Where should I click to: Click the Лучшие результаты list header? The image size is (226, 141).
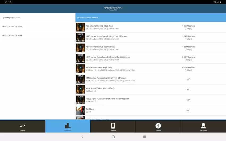[x=38, y=18]
